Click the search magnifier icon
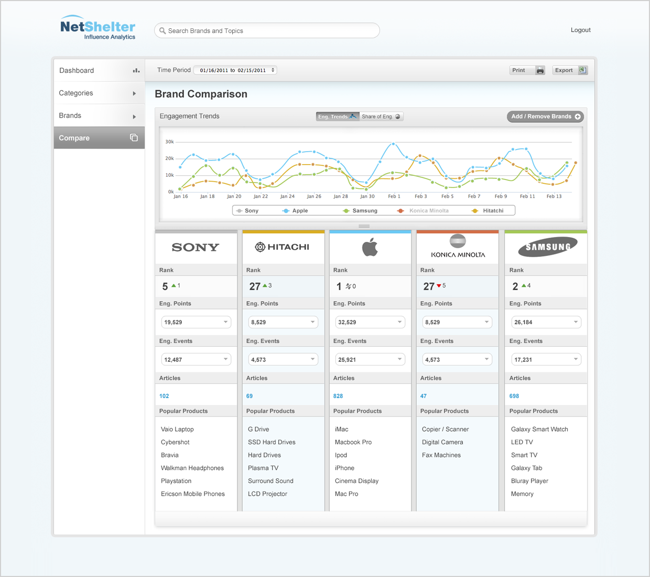Viewport: 650px width, 577px height. click(162, 31)
